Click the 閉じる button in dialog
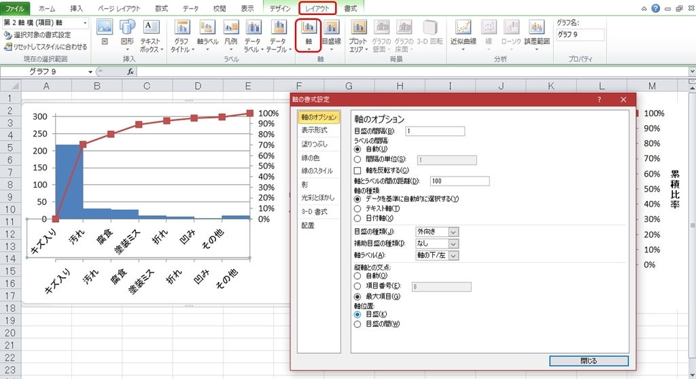This screenshot has height=379, width=696. tap(589, 361)
